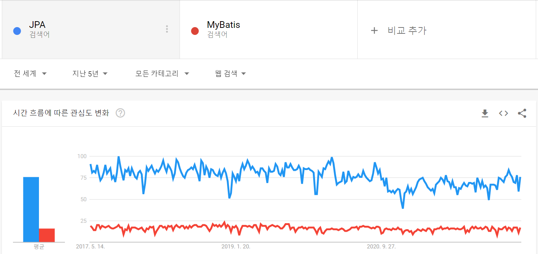
Task: Click the red MyBatis color dot
Action: tap(195, 31)
